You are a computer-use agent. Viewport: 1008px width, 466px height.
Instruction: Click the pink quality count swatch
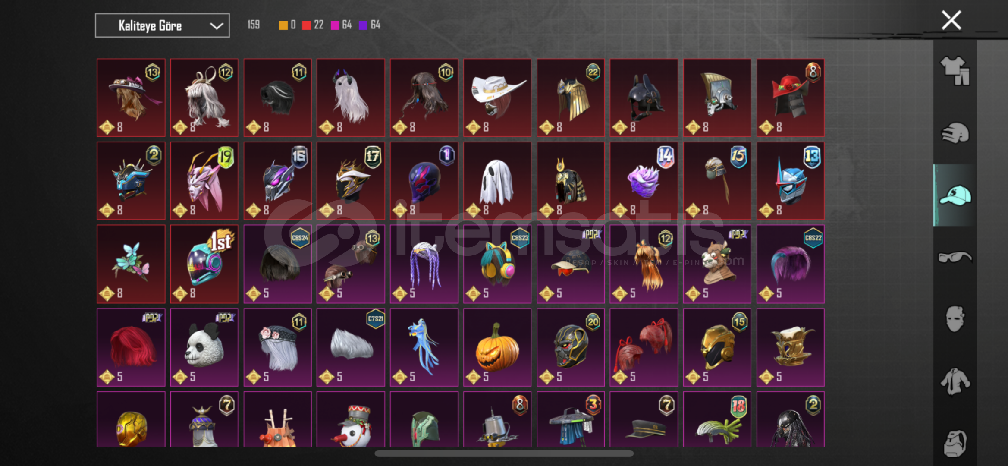[x=335, y=25]
